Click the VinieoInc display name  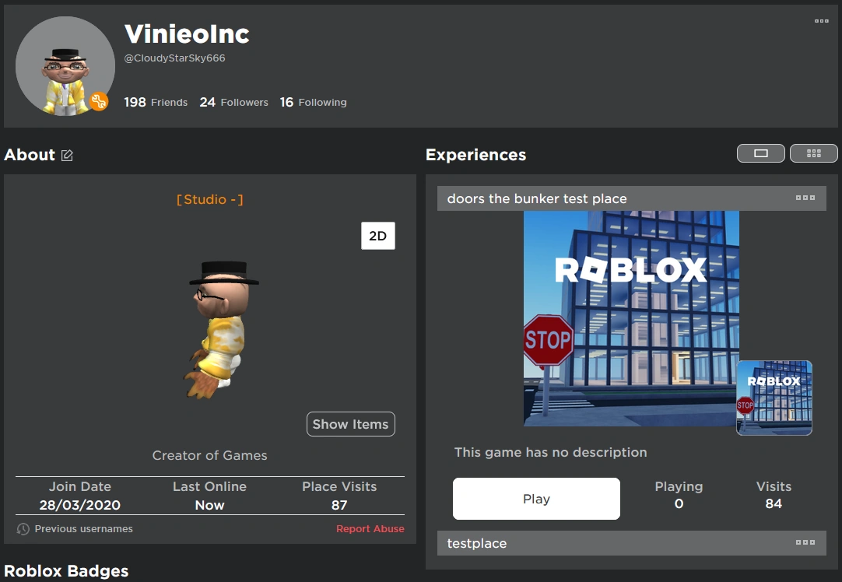[187, 34]
